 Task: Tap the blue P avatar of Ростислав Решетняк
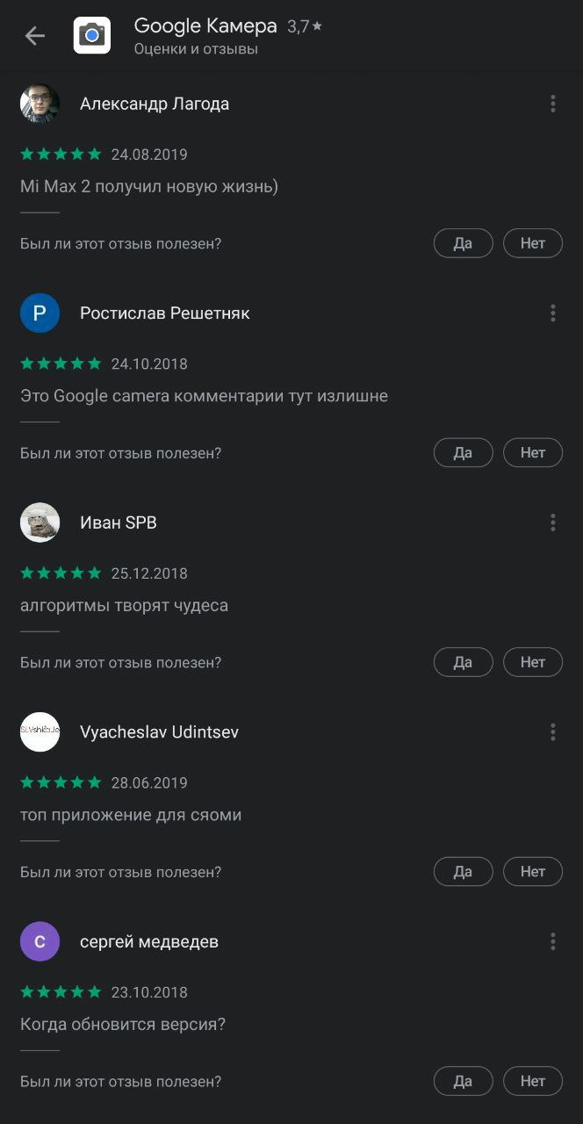click(x=40, y=313)
